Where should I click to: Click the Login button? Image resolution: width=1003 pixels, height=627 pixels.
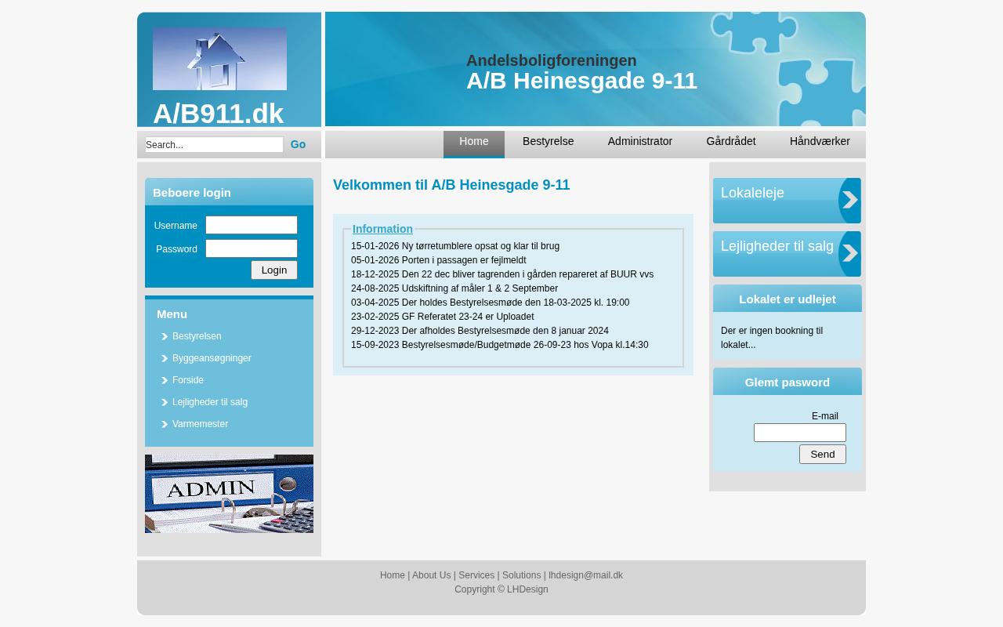pos(274,270)
